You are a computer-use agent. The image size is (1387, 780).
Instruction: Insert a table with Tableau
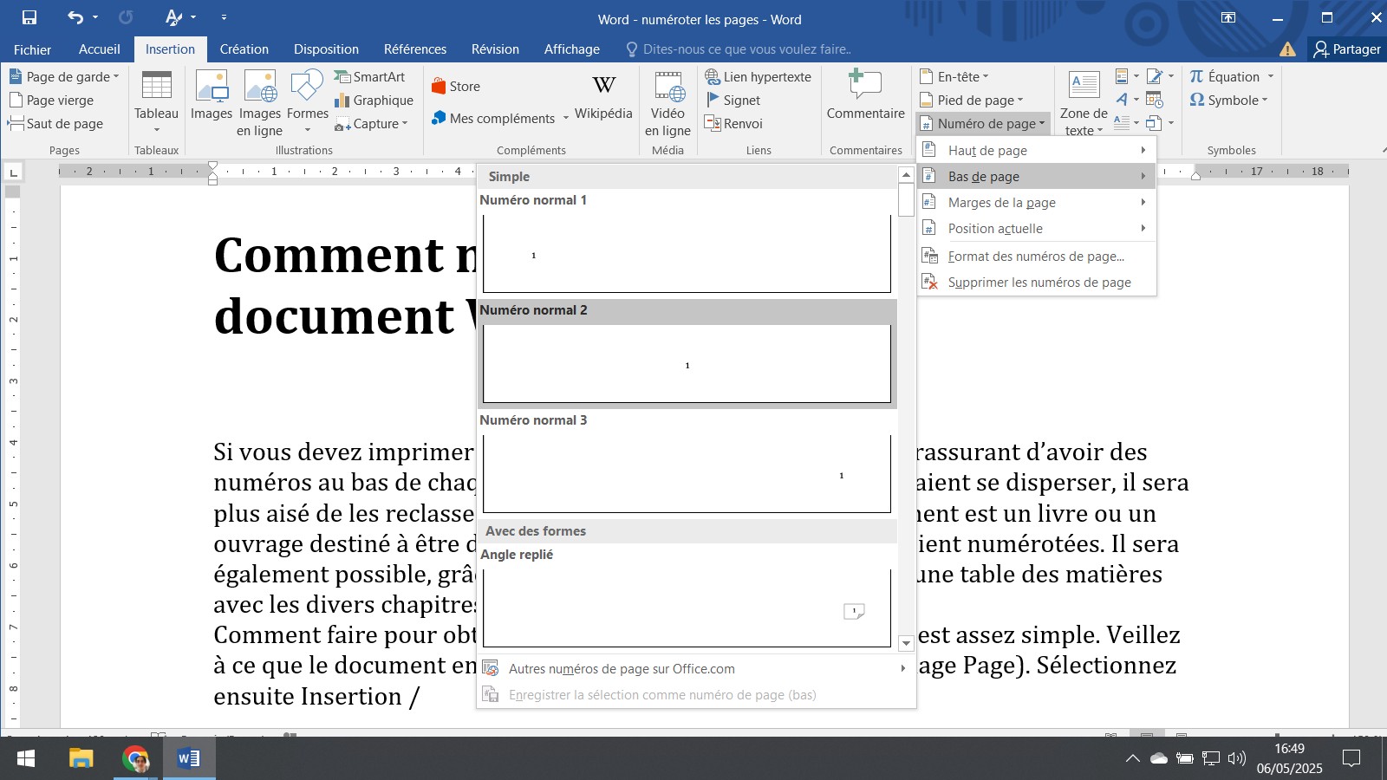tap(156, 102)
